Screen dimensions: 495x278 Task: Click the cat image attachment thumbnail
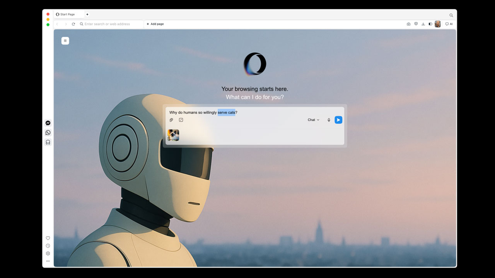coord(173,135)
